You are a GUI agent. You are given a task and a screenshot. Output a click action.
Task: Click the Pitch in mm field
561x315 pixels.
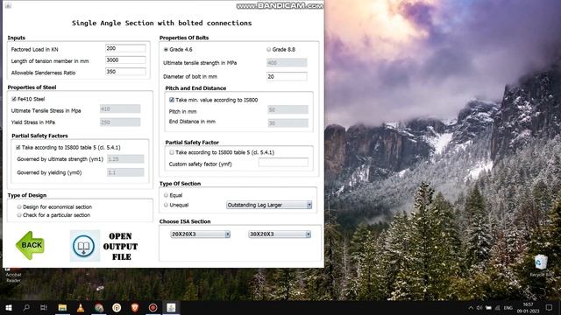[x=288, y=109]
